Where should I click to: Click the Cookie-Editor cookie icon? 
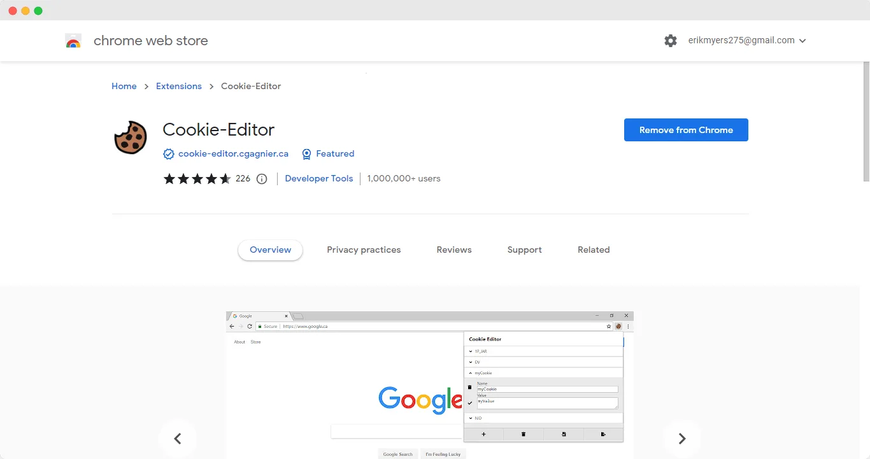coord(131,138)
